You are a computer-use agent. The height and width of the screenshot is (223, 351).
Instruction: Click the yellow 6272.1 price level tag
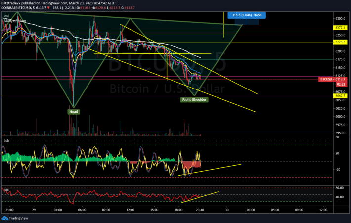click(x=340, y=28)
